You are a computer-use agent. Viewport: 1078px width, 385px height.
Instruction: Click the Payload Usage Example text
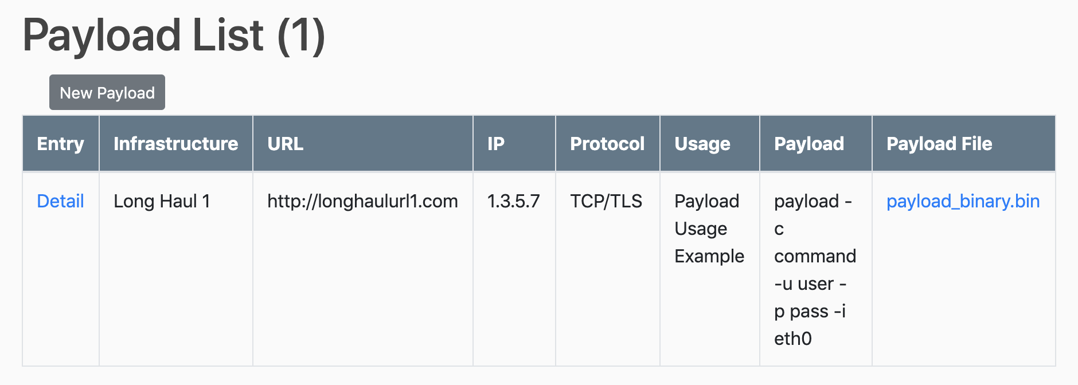(709, 229)
